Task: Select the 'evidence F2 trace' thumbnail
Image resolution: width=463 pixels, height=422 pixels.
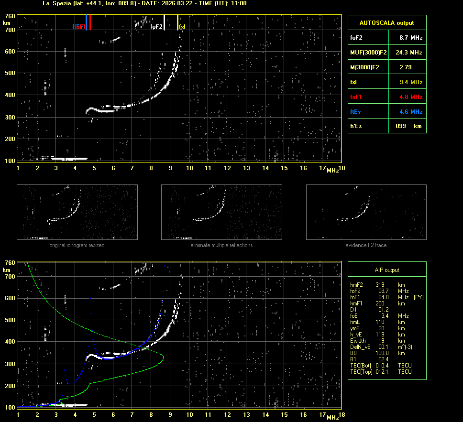Action: click(366, 212)
